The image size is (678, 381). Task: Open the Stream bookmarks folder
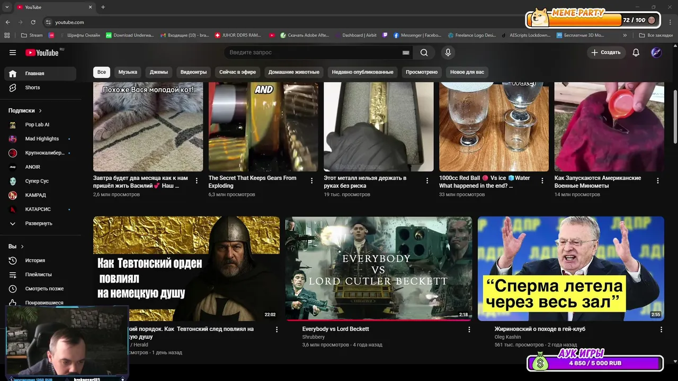point(32,35)
